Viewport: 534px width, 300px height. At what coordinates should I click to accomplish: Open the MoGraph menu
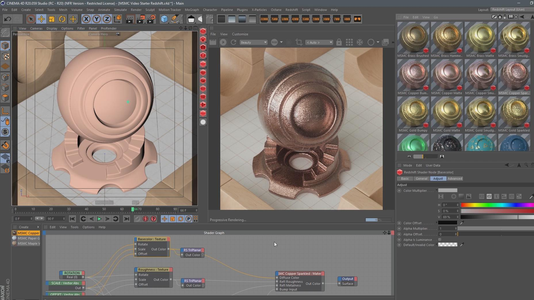(192, 10)
